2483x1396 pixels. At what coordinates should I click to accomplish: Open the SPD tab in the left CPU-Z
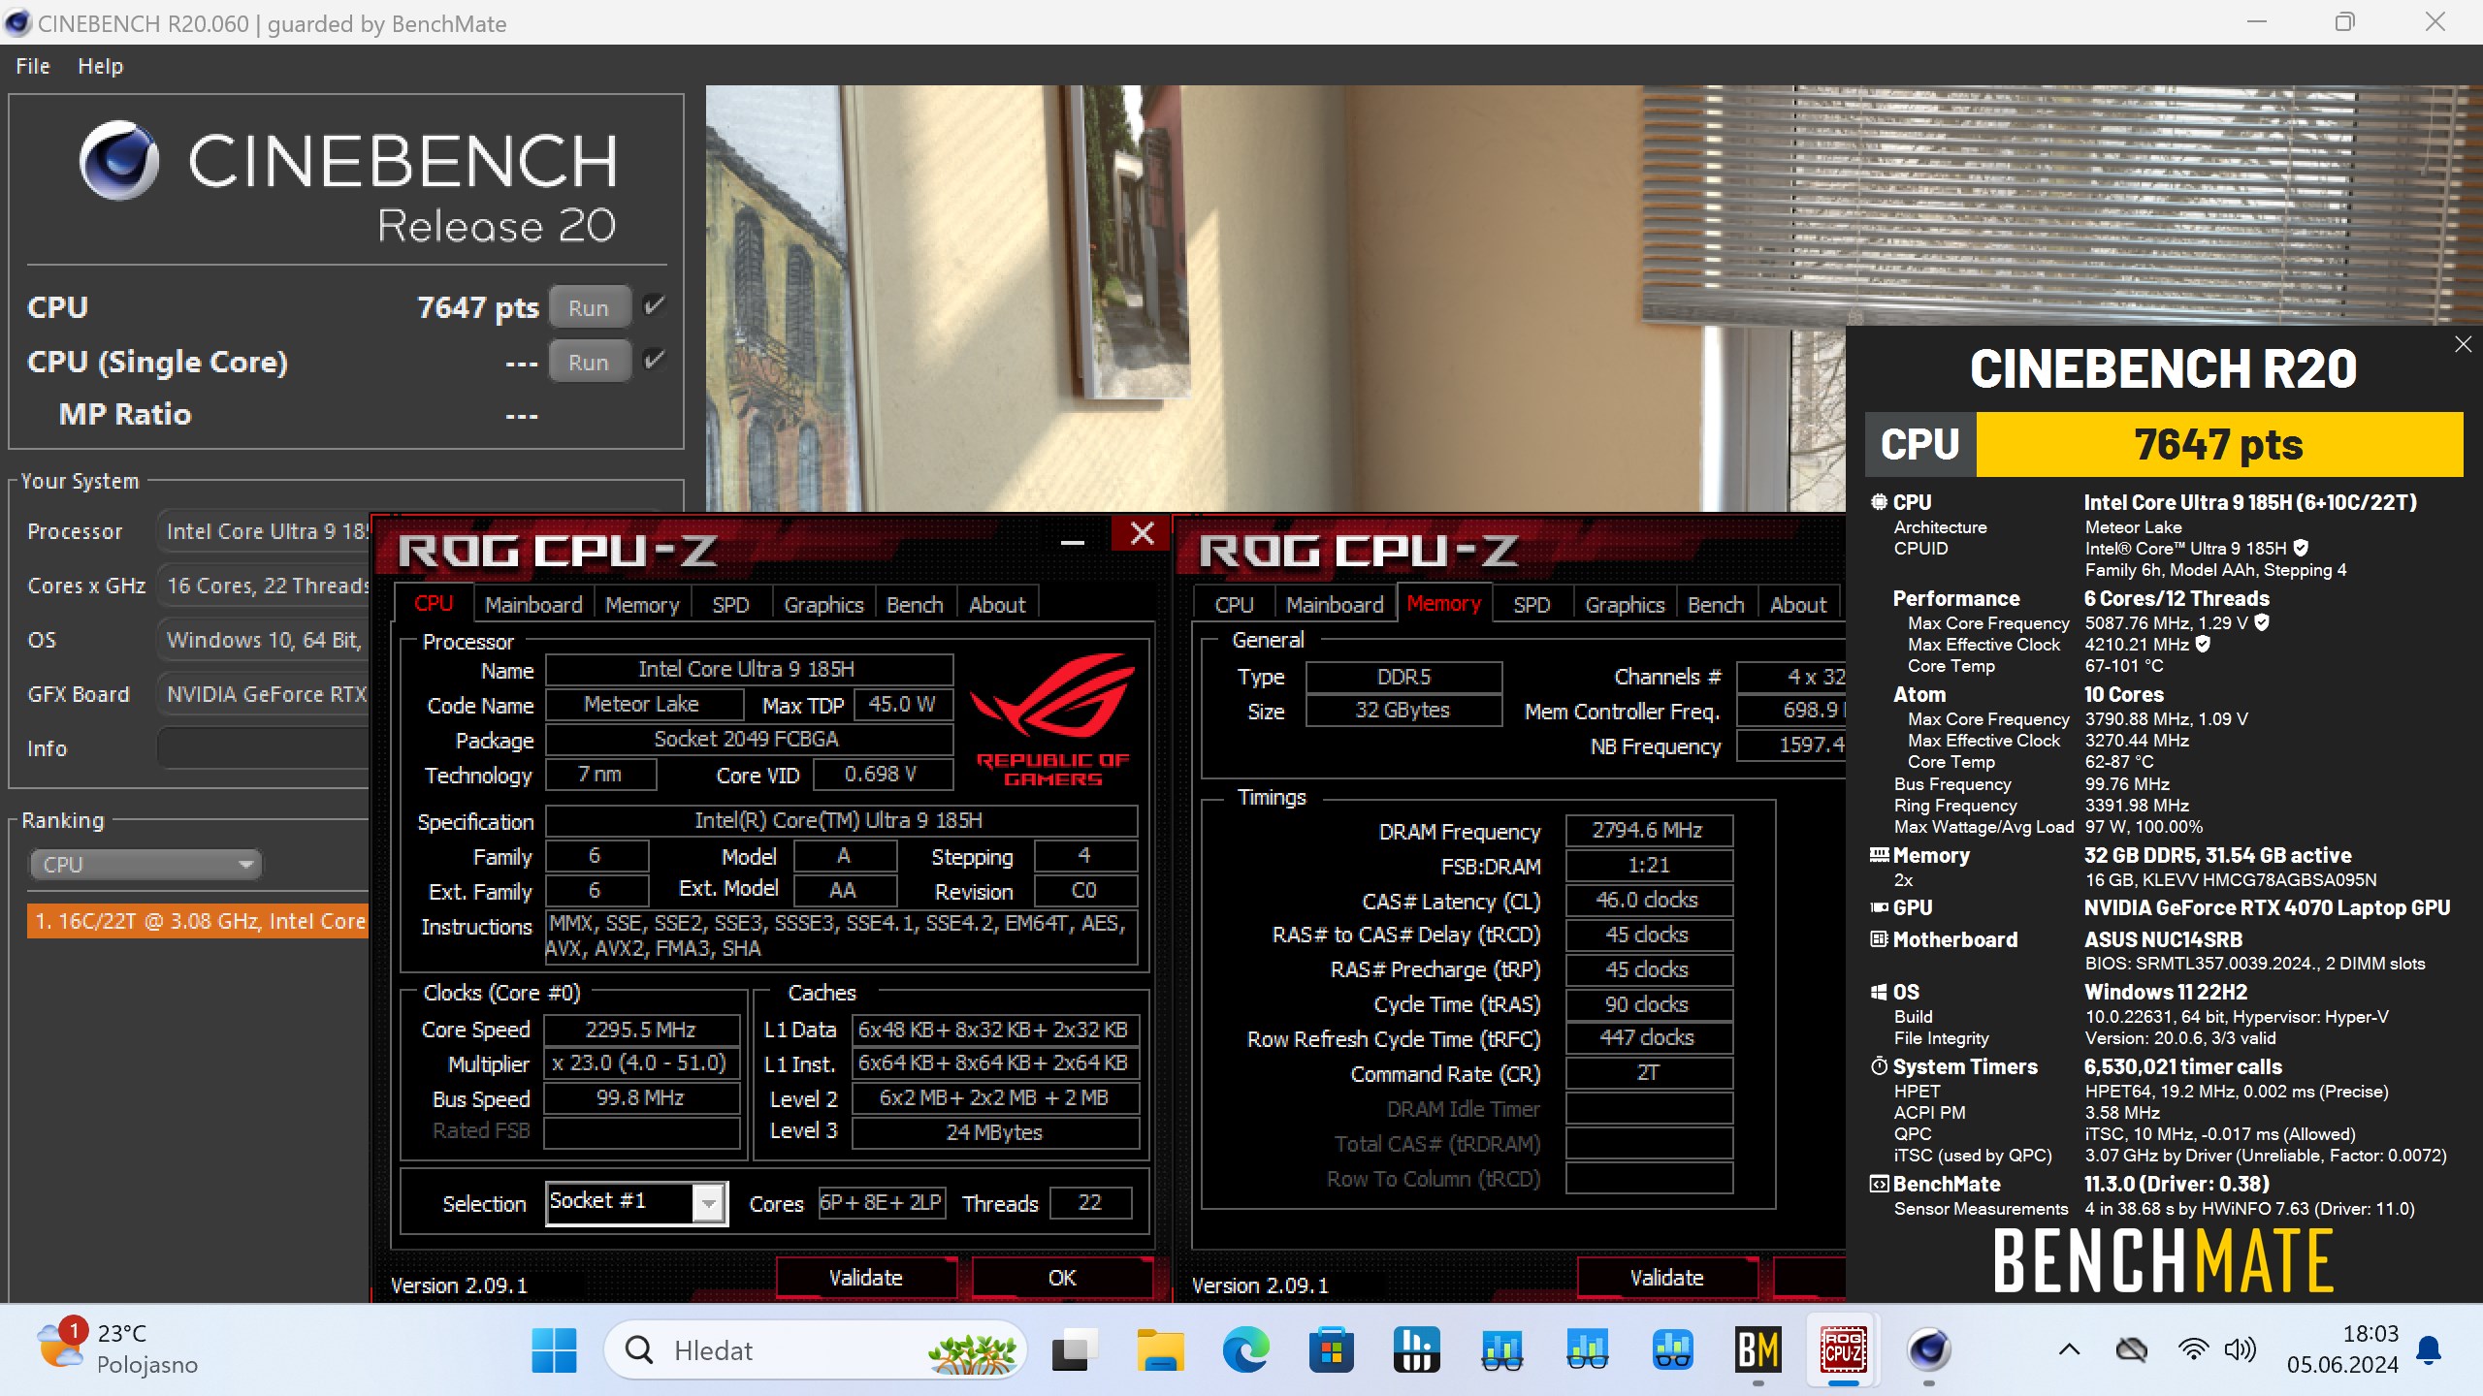[730, 604]
